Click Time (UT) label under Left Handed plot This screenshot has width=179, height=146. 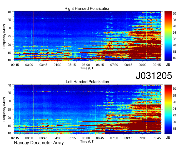87,142
